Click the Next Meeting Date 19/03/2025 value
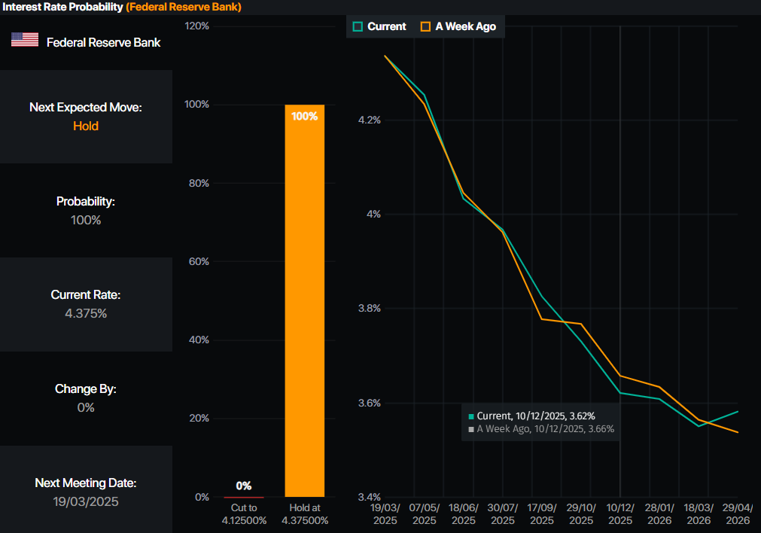 (85, 501)
